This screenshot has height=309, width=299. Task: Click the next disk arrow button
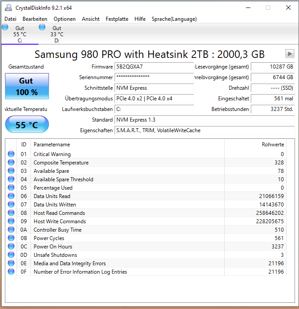290,54
